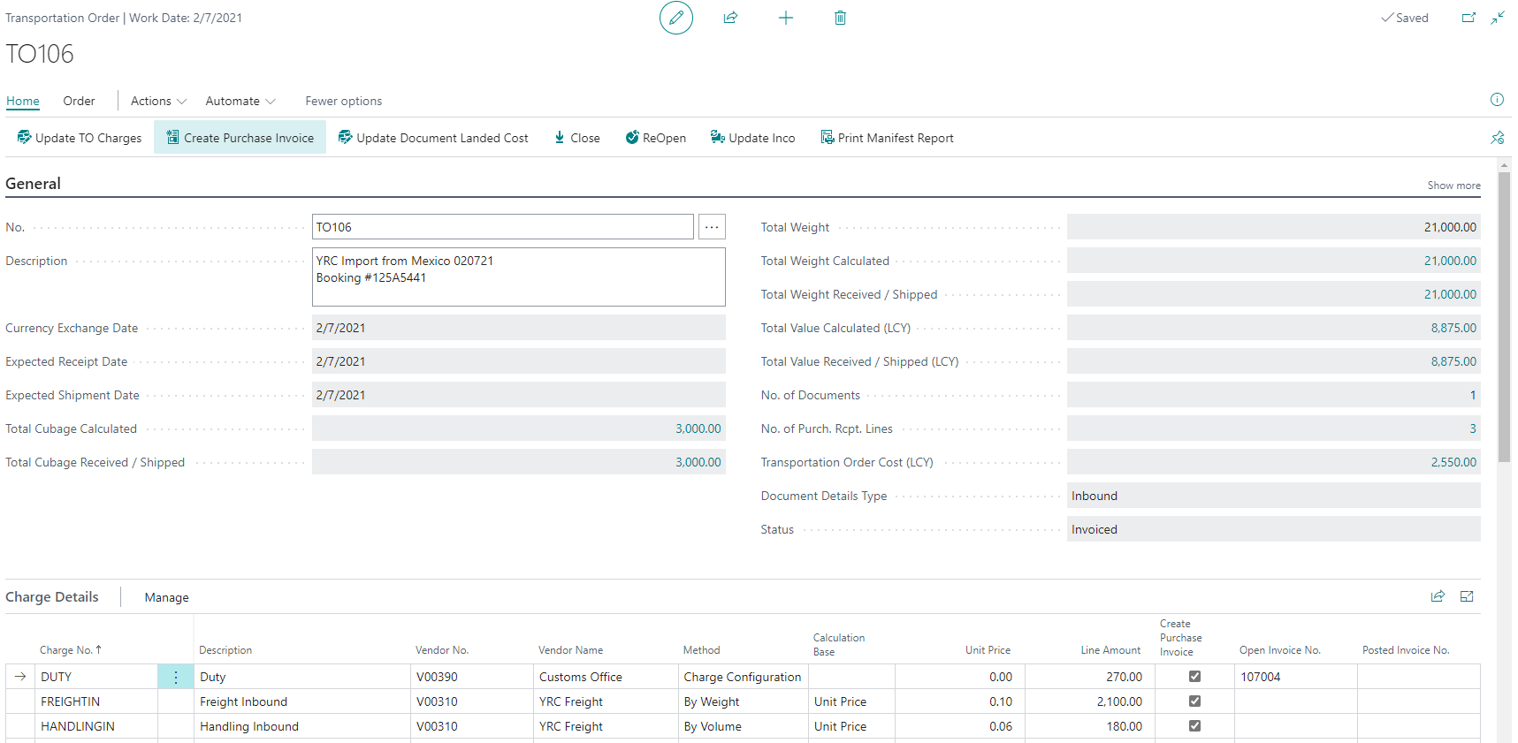Image resolution: width=1518 pixels, height=743 pixels.
Task: Open the Manage menu in Charge Details
Action: [x=166, y=597]
